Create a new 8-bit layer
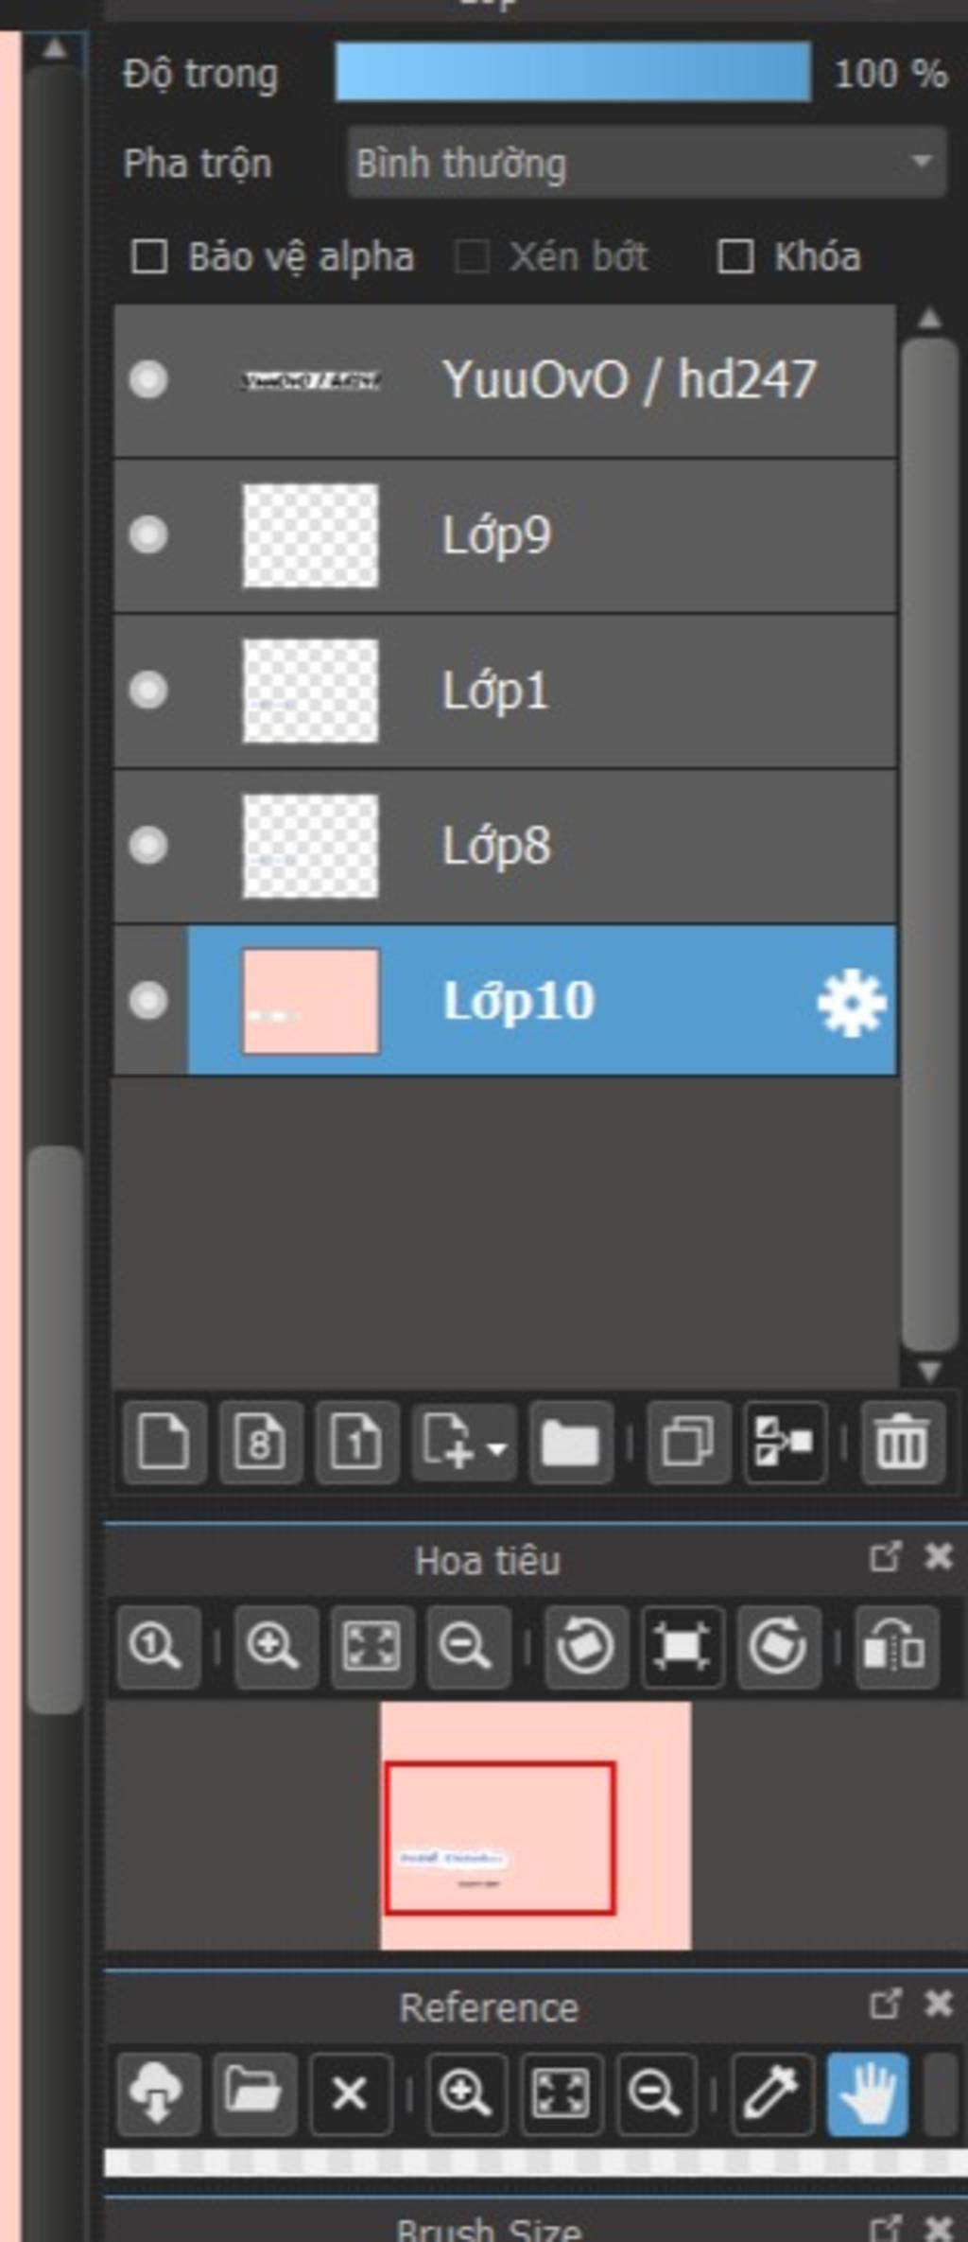 pos(260,1443)
